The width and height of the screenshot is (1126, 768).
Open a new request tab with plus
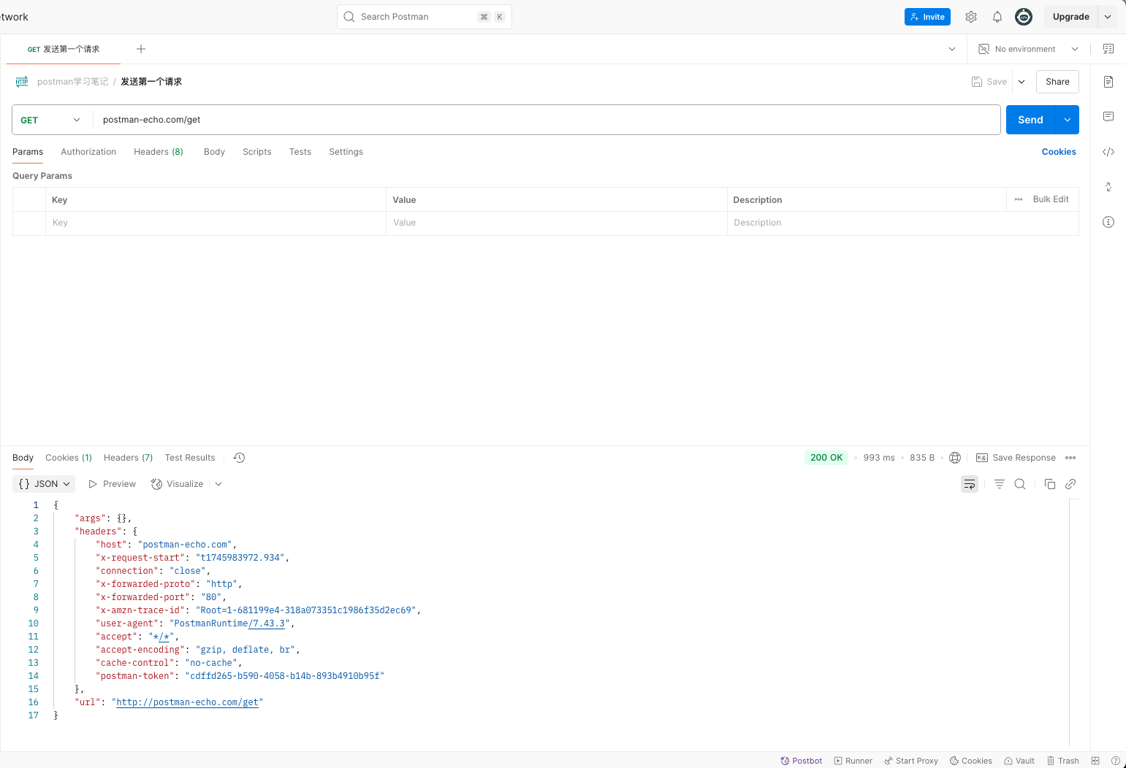(141, 49)
